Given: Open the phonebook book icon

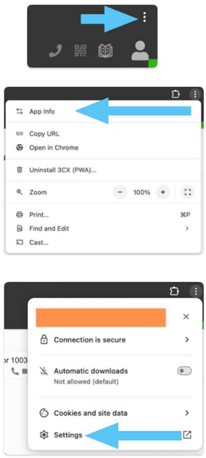Looking at the screenshot, I should coord(106,51).
